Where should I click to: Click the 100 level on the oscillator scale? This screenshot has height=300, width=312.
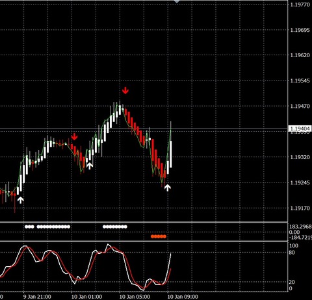pyautogui.click(x=294, y=245)
